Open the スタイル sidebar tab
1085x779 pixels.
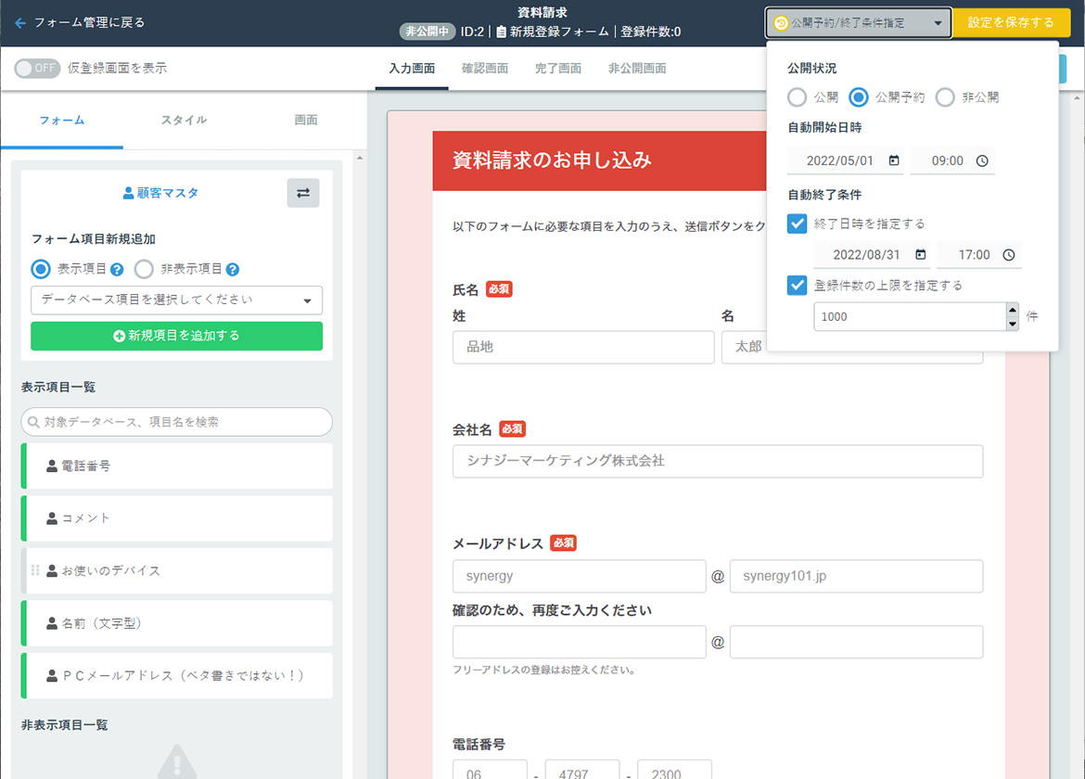click(x=184, y=121)
